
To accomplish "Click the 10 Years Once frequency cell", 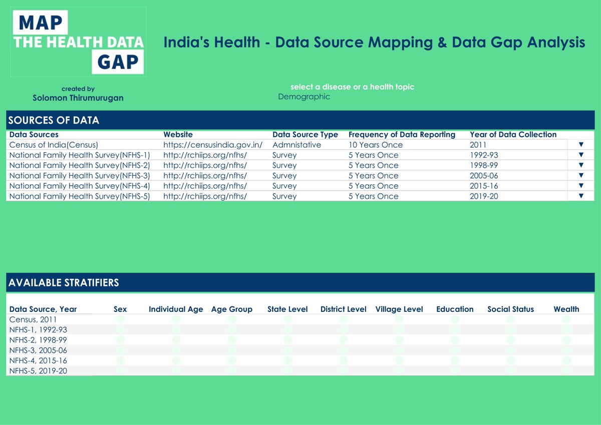I will tap(376, 145).
